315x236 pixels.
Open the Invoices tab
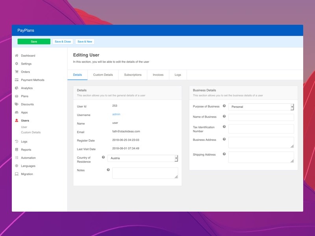coord(158,75)
